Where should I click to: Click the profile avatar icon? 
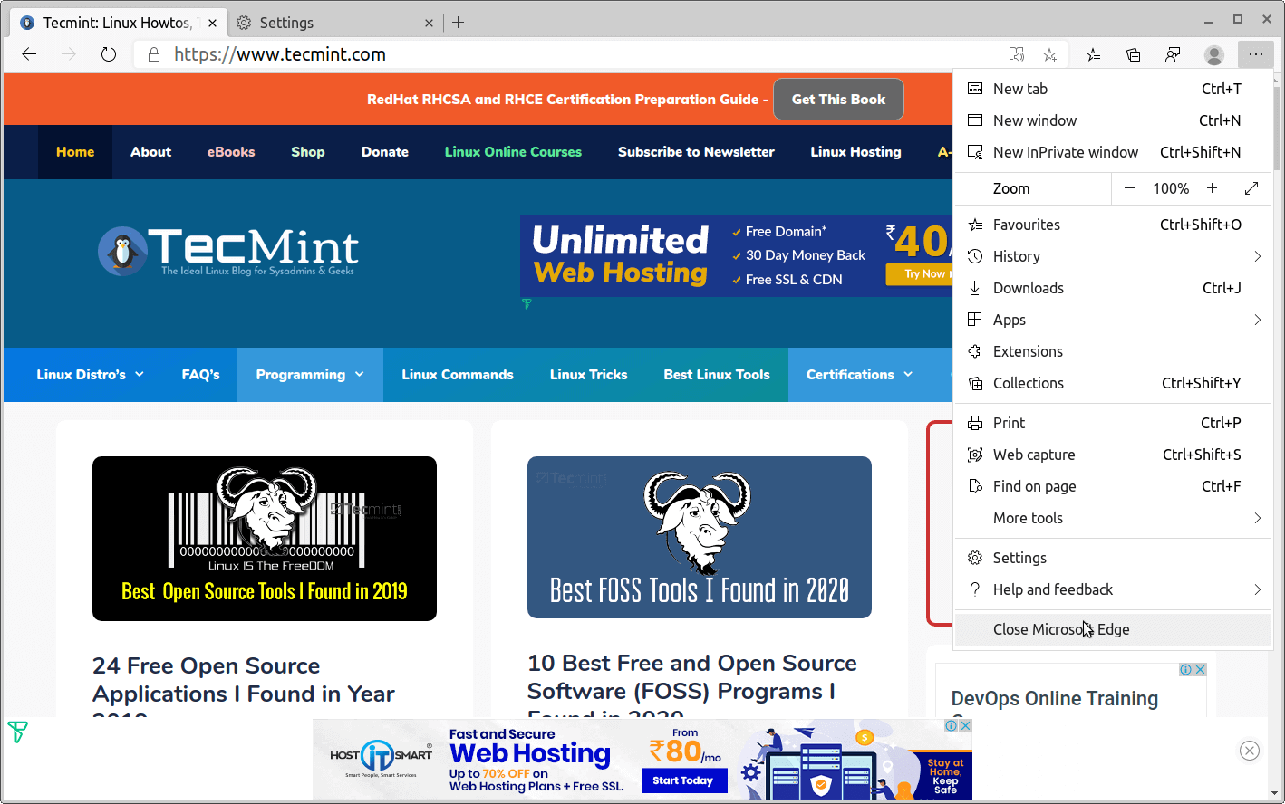(x=1213, y=54)
